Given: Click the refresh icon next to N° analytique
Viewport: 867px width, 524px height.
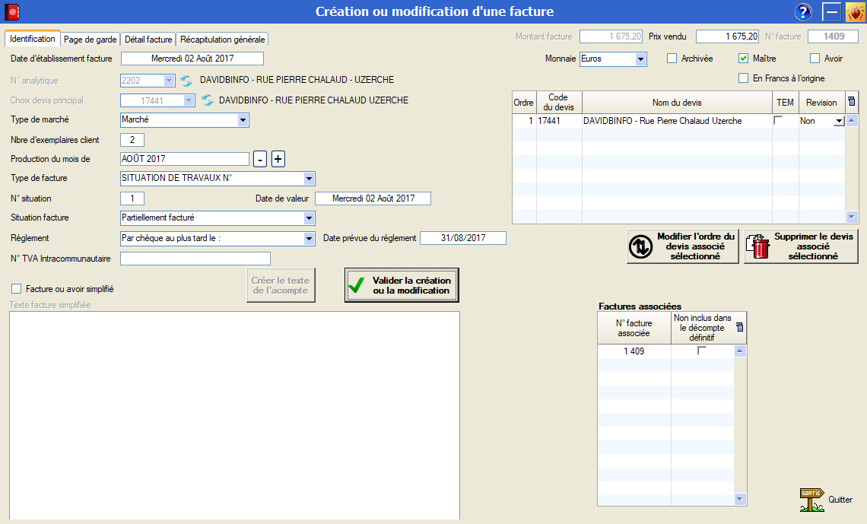Looking at the screenshot, I should click(187, 81).
